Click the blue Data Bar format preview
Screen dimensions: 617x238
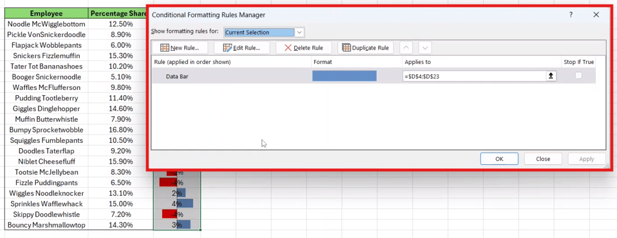tap(344, 76)
